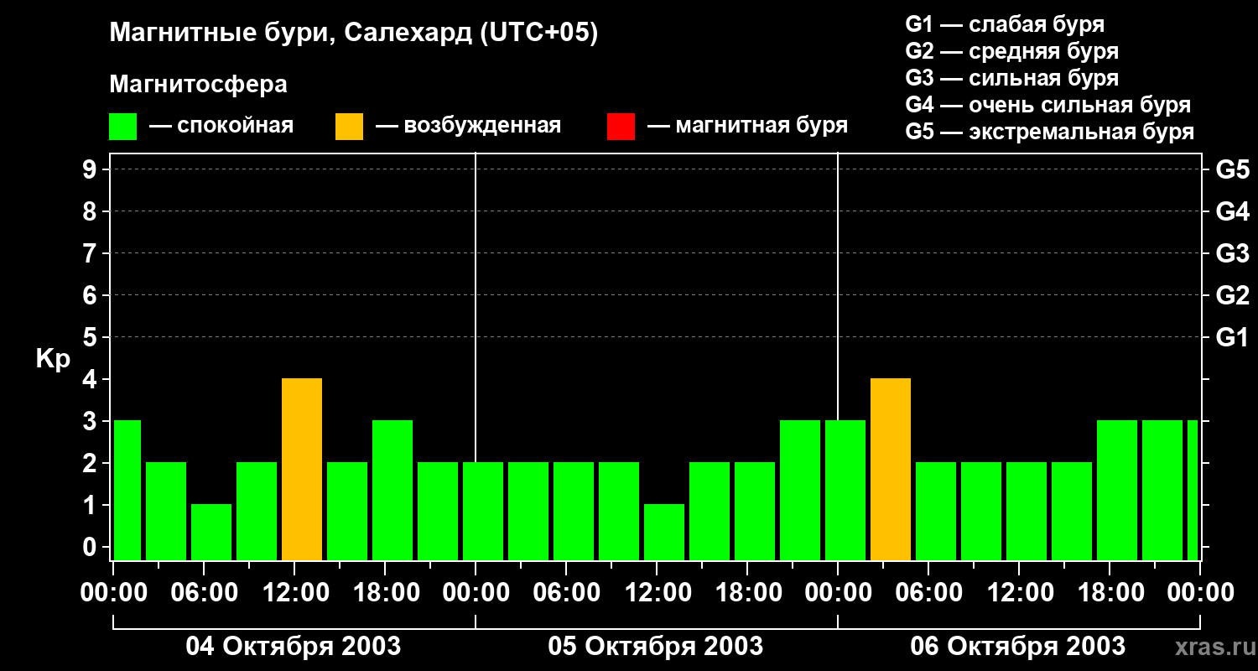Image resolution: width=1258 pixels, height=671 pixels.
Task: Select the chart title 'Магнитные бури, Салехард (UTC+05)'
Action: 354,34
